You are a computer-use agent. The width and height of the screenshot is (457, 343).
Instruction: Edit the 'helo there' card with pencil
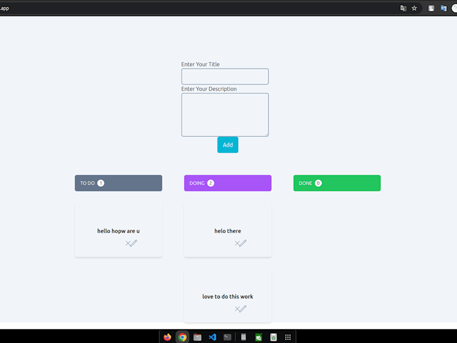pyautogui.click(x=243, y=243)
